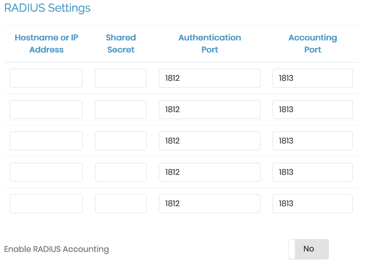Click second row Hostname or IP Address field
366x264 pixels.
coord(46,110)
